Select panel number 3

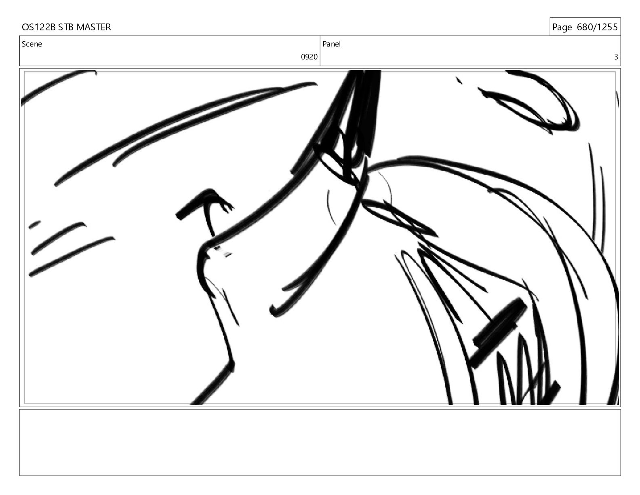(x=616, y=57)
